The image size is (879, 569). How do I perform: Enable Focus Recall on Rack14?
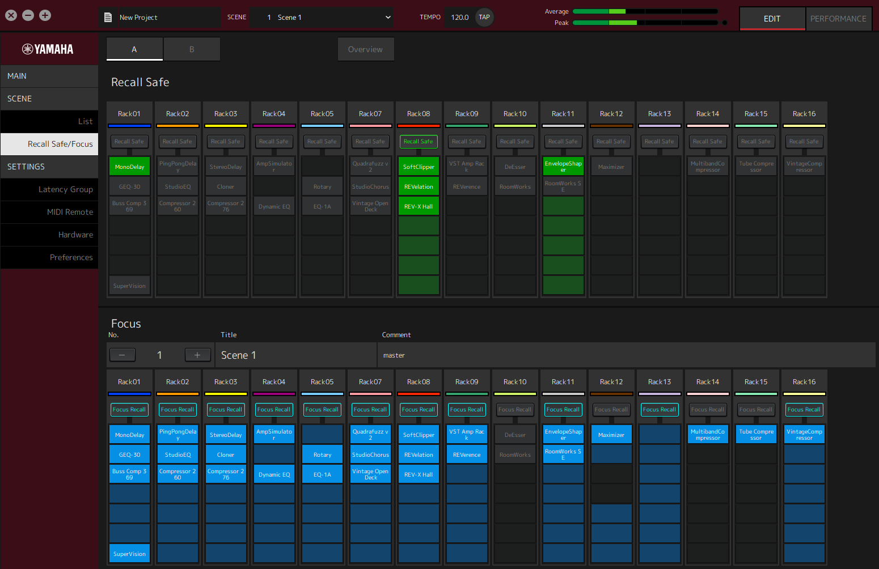pyautogui.click(x=708, y=409)
